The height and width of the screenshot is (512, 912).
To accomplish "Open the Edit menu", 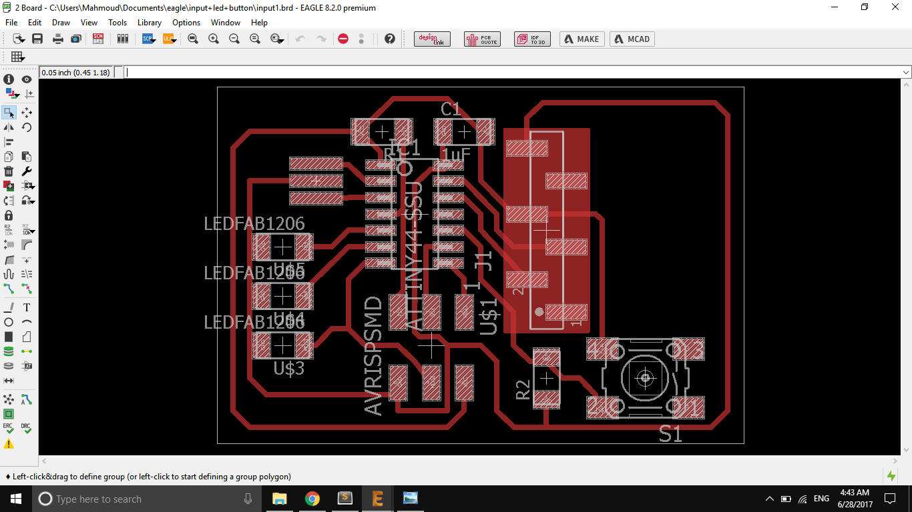I will click(35, 22).
